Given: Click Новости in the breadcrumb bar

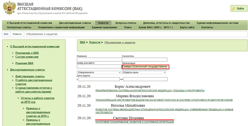Looking at the screenshot, I should [x=17, y=34].
